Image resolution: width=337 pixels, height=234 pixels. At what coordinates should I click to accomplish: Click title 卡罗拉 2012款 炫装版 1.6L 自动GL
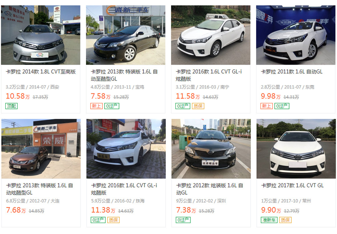click(x=210, y=189)
